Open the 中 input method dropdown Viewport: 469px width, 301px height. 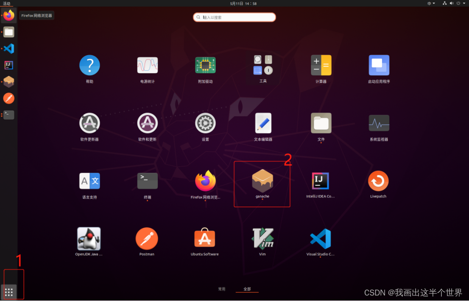(431, 3)
